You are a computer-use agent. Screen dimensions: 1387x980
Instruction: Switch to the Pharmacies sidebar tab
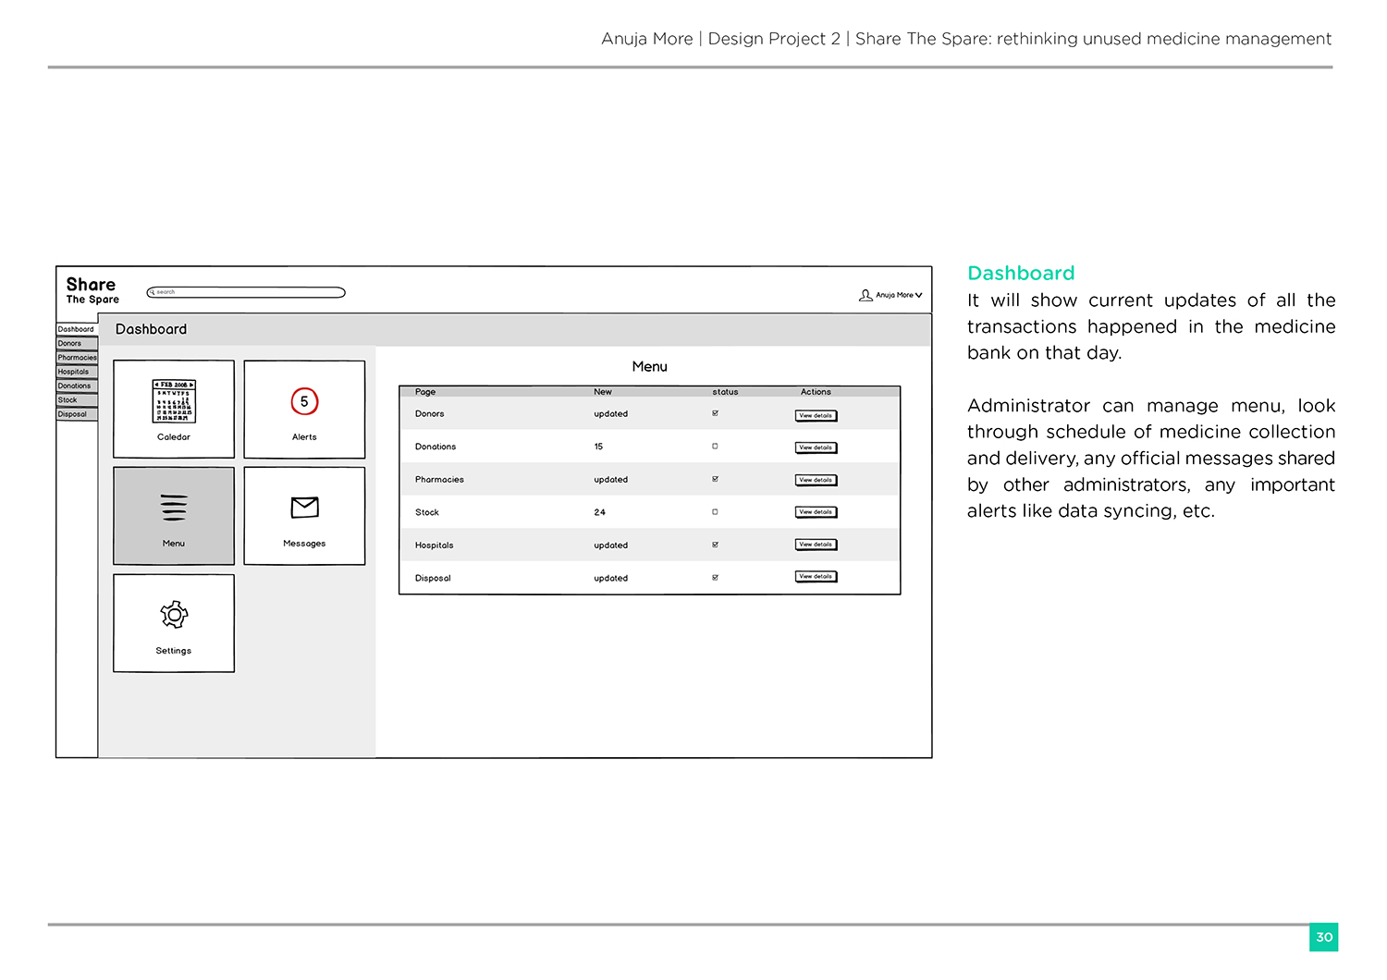coord(77,358)
